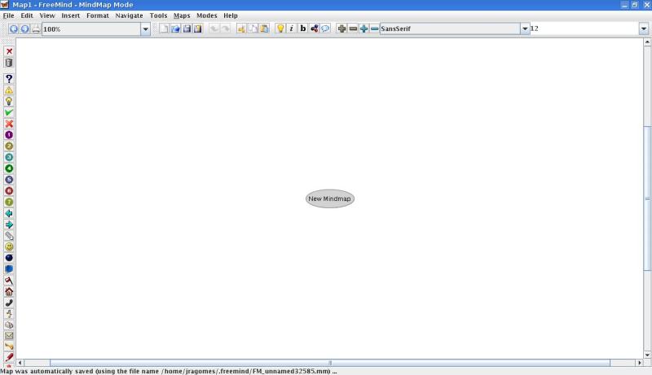Image resolution: width=652 pixels, height=375 pixels.
Task: Add the light bulb idea icon in sidebar
Action: pyautogui.click(x=9, y=101)
